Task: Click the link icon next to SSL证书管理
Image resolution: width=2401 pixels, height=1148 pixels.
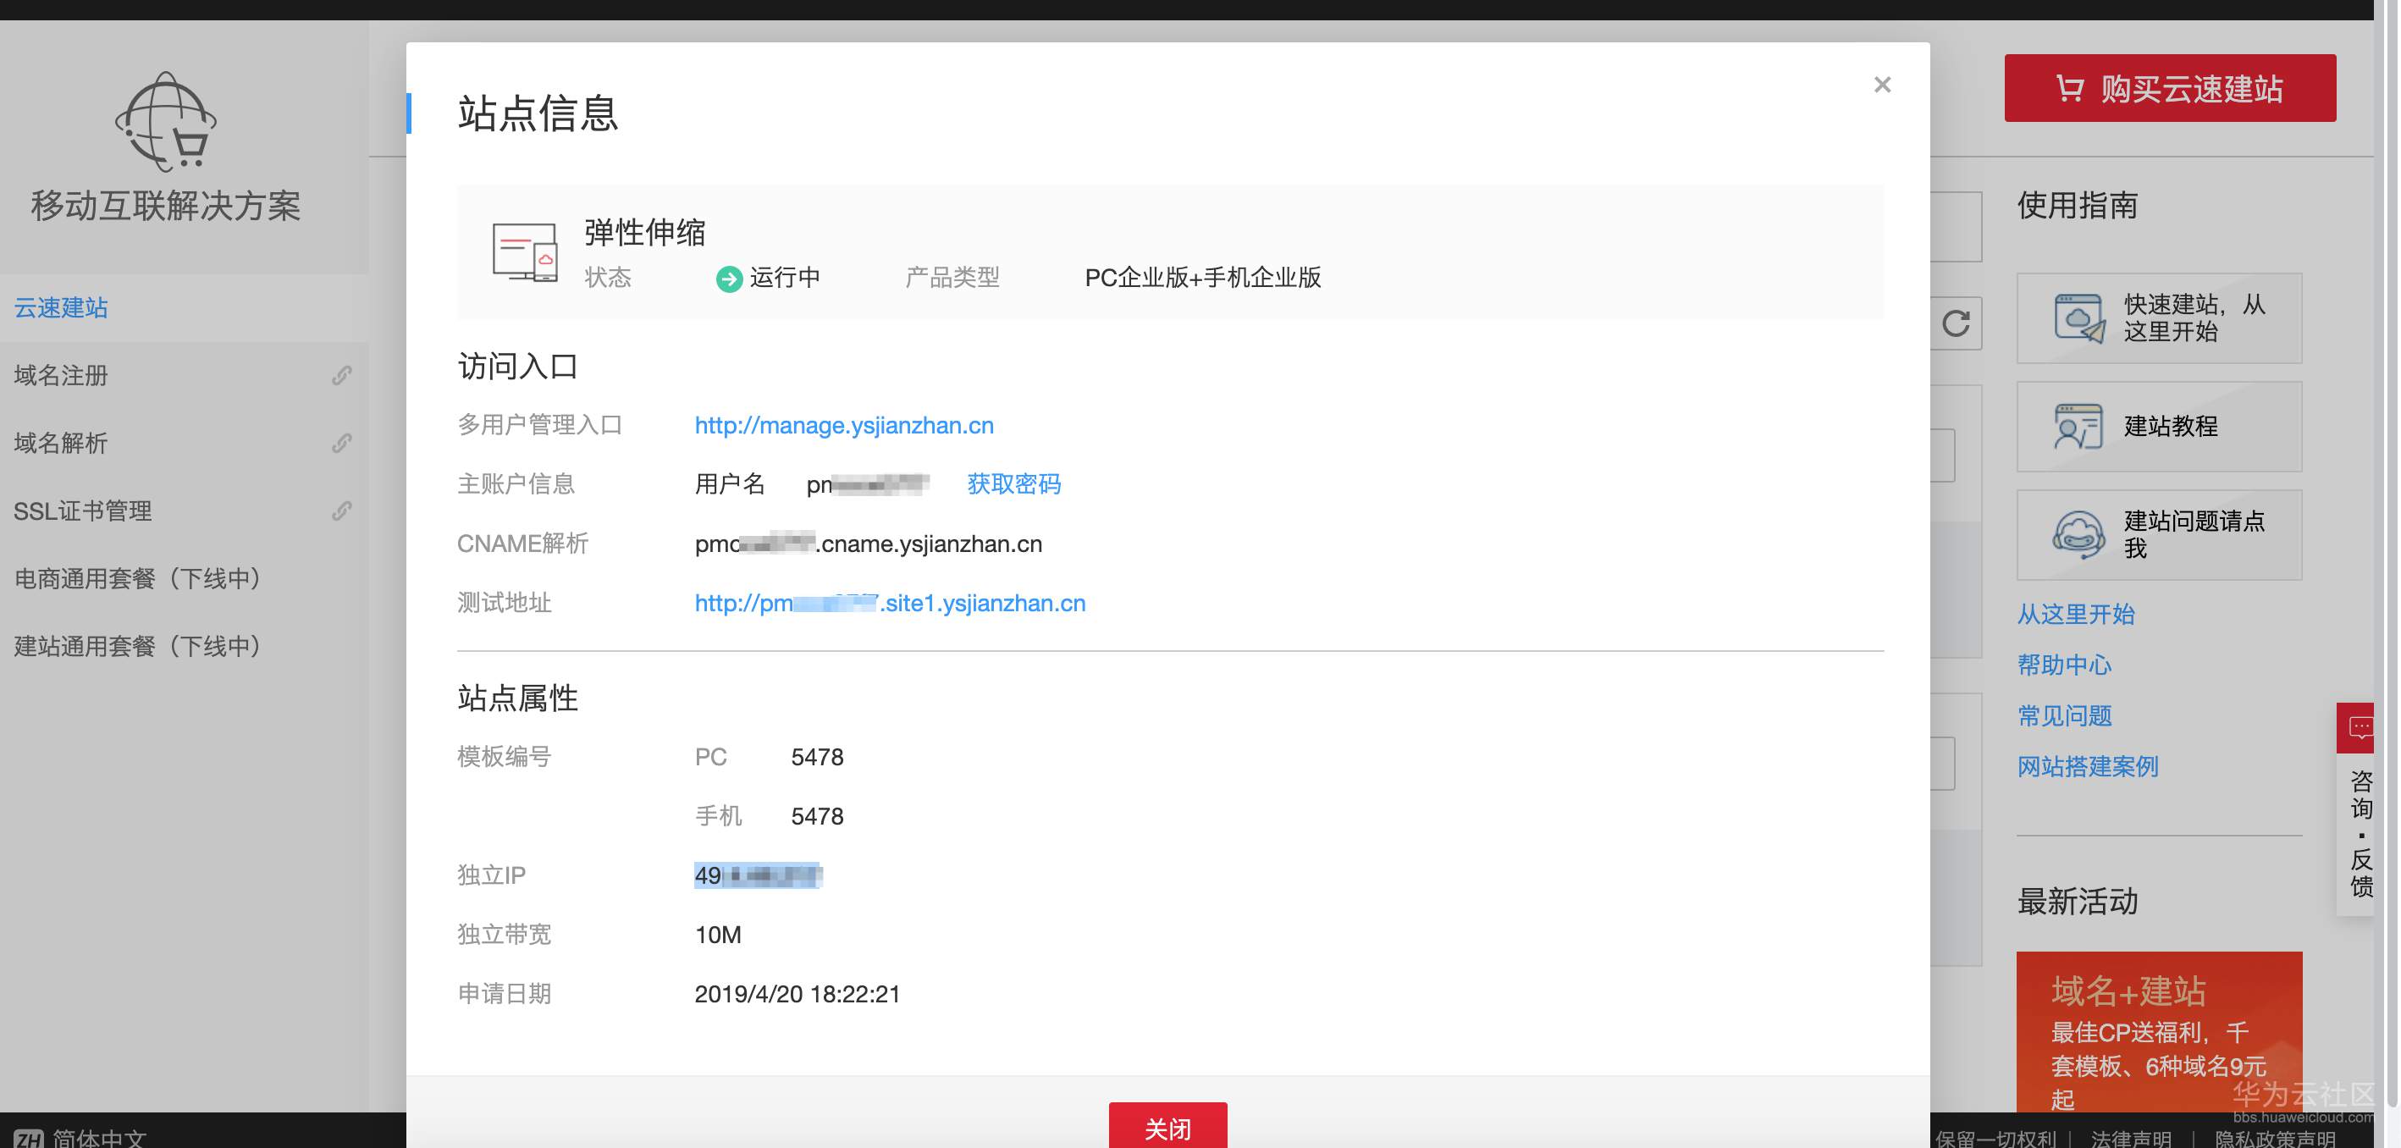Action: click(x=342, y=511)
